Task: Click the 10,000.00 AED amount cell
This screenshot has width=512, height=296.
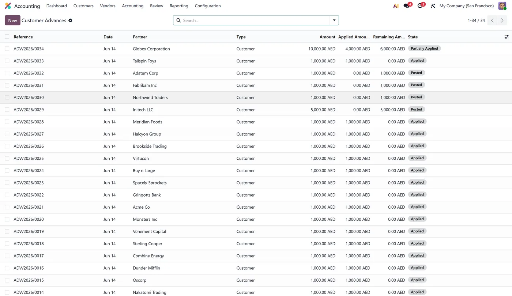Action: point(322,49)
